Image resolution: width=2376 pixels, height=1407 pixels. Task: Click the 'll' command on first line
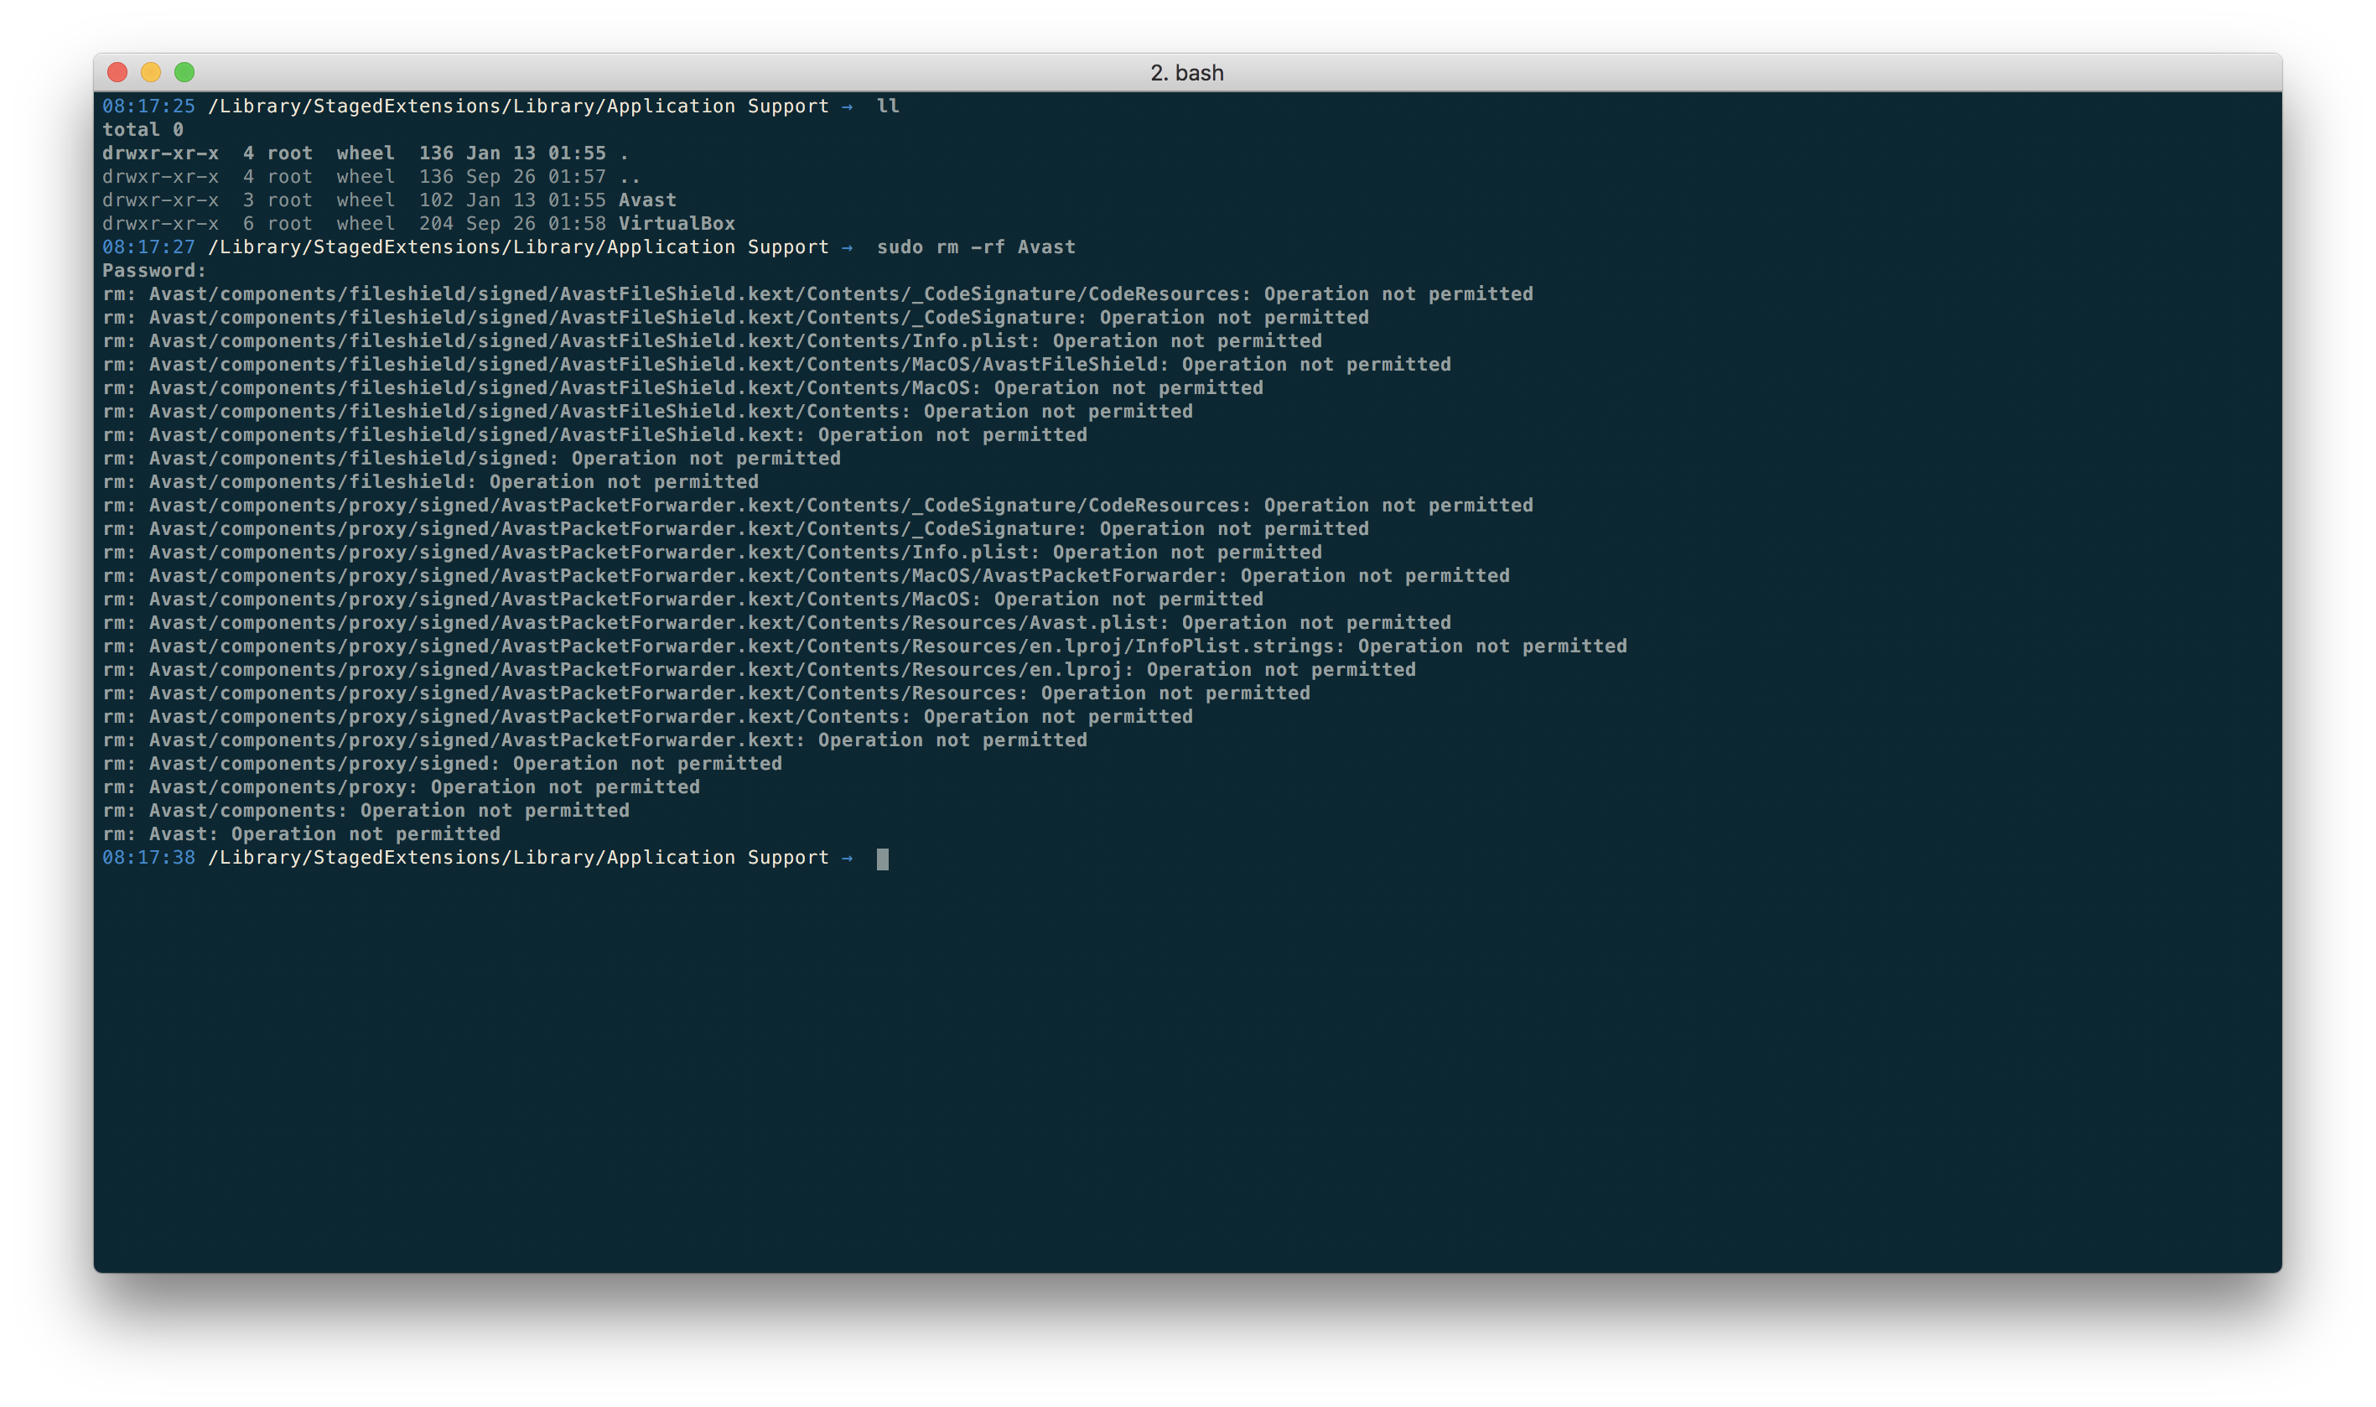tap(888, 106)
